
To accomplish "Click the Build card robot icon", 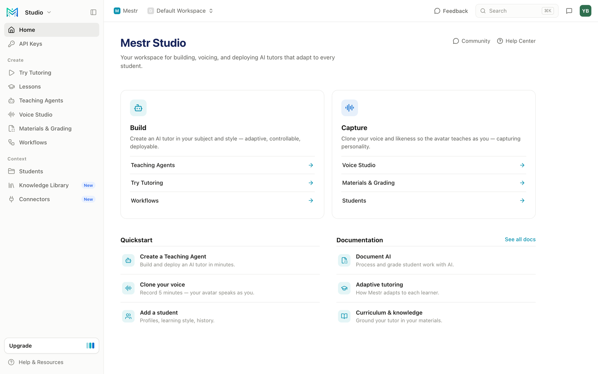I will pyautogui.click(x=138, y=108).
